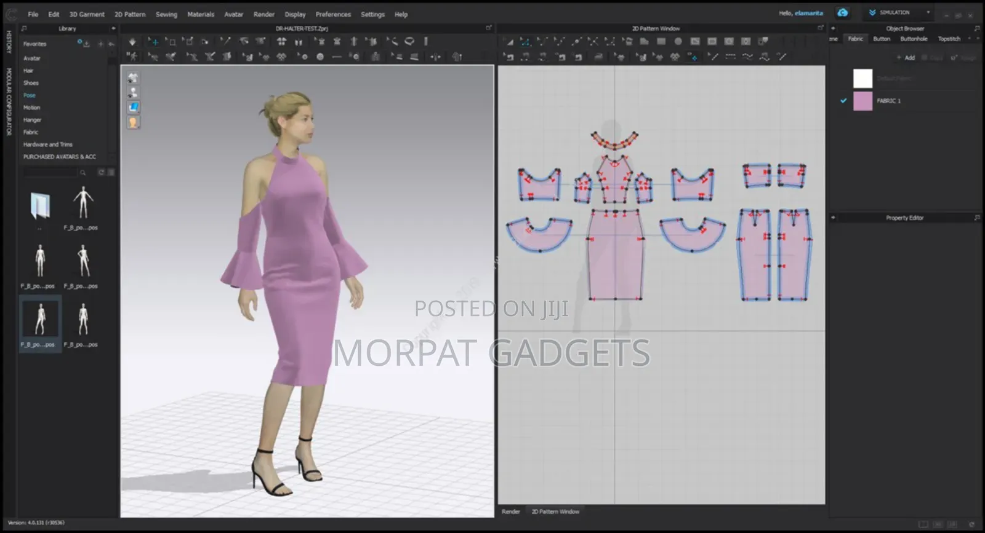The height and width of the screenshot is (533, 985).
Task: Expand the Library panel header arrow
Action: click(x=113, y=29)
